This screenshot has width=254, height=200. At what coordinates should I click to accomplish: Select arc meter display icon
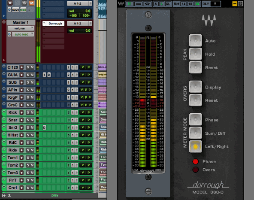point(147,4)
